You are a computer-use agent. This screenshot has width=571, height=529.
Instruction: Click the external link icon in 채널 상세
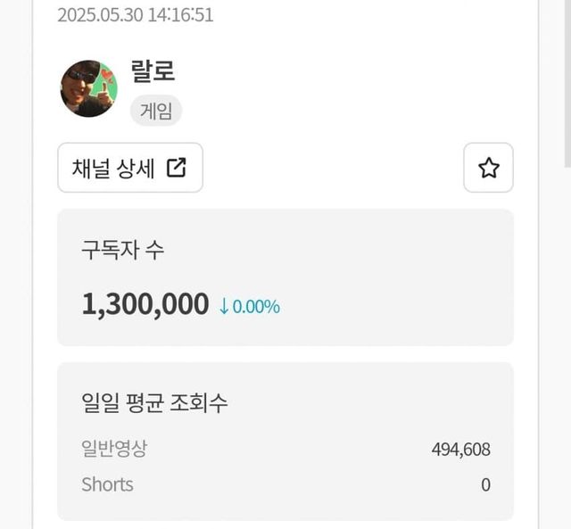[x=177, y=168]
